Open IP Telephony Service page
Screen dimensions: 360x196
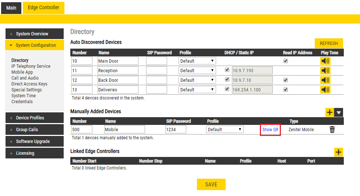(31, 66)
